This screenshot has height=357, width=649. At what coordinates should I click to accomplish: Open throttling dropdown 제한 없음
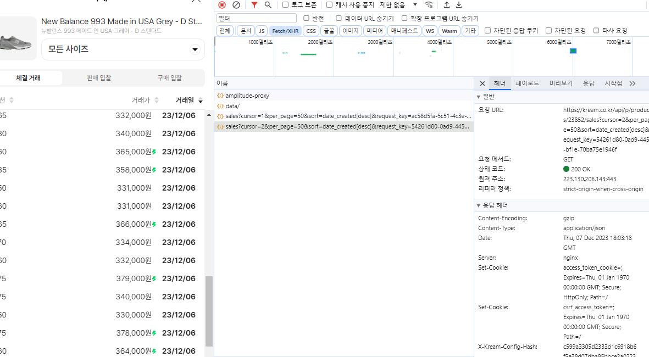398,5
